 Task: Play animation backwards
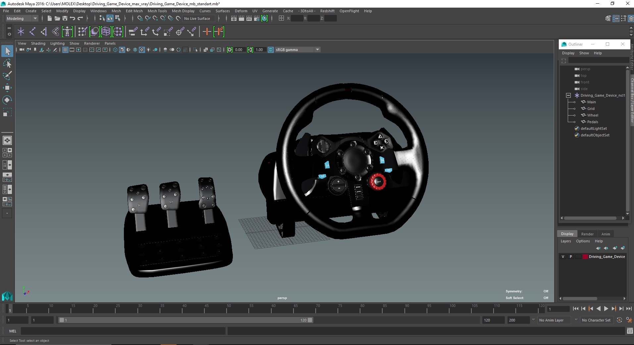(599, 309)
